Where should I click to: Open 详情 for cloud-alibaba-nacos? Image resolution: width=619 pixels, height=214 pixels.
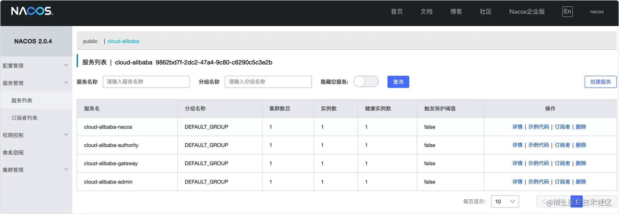(x=517, y=127)
